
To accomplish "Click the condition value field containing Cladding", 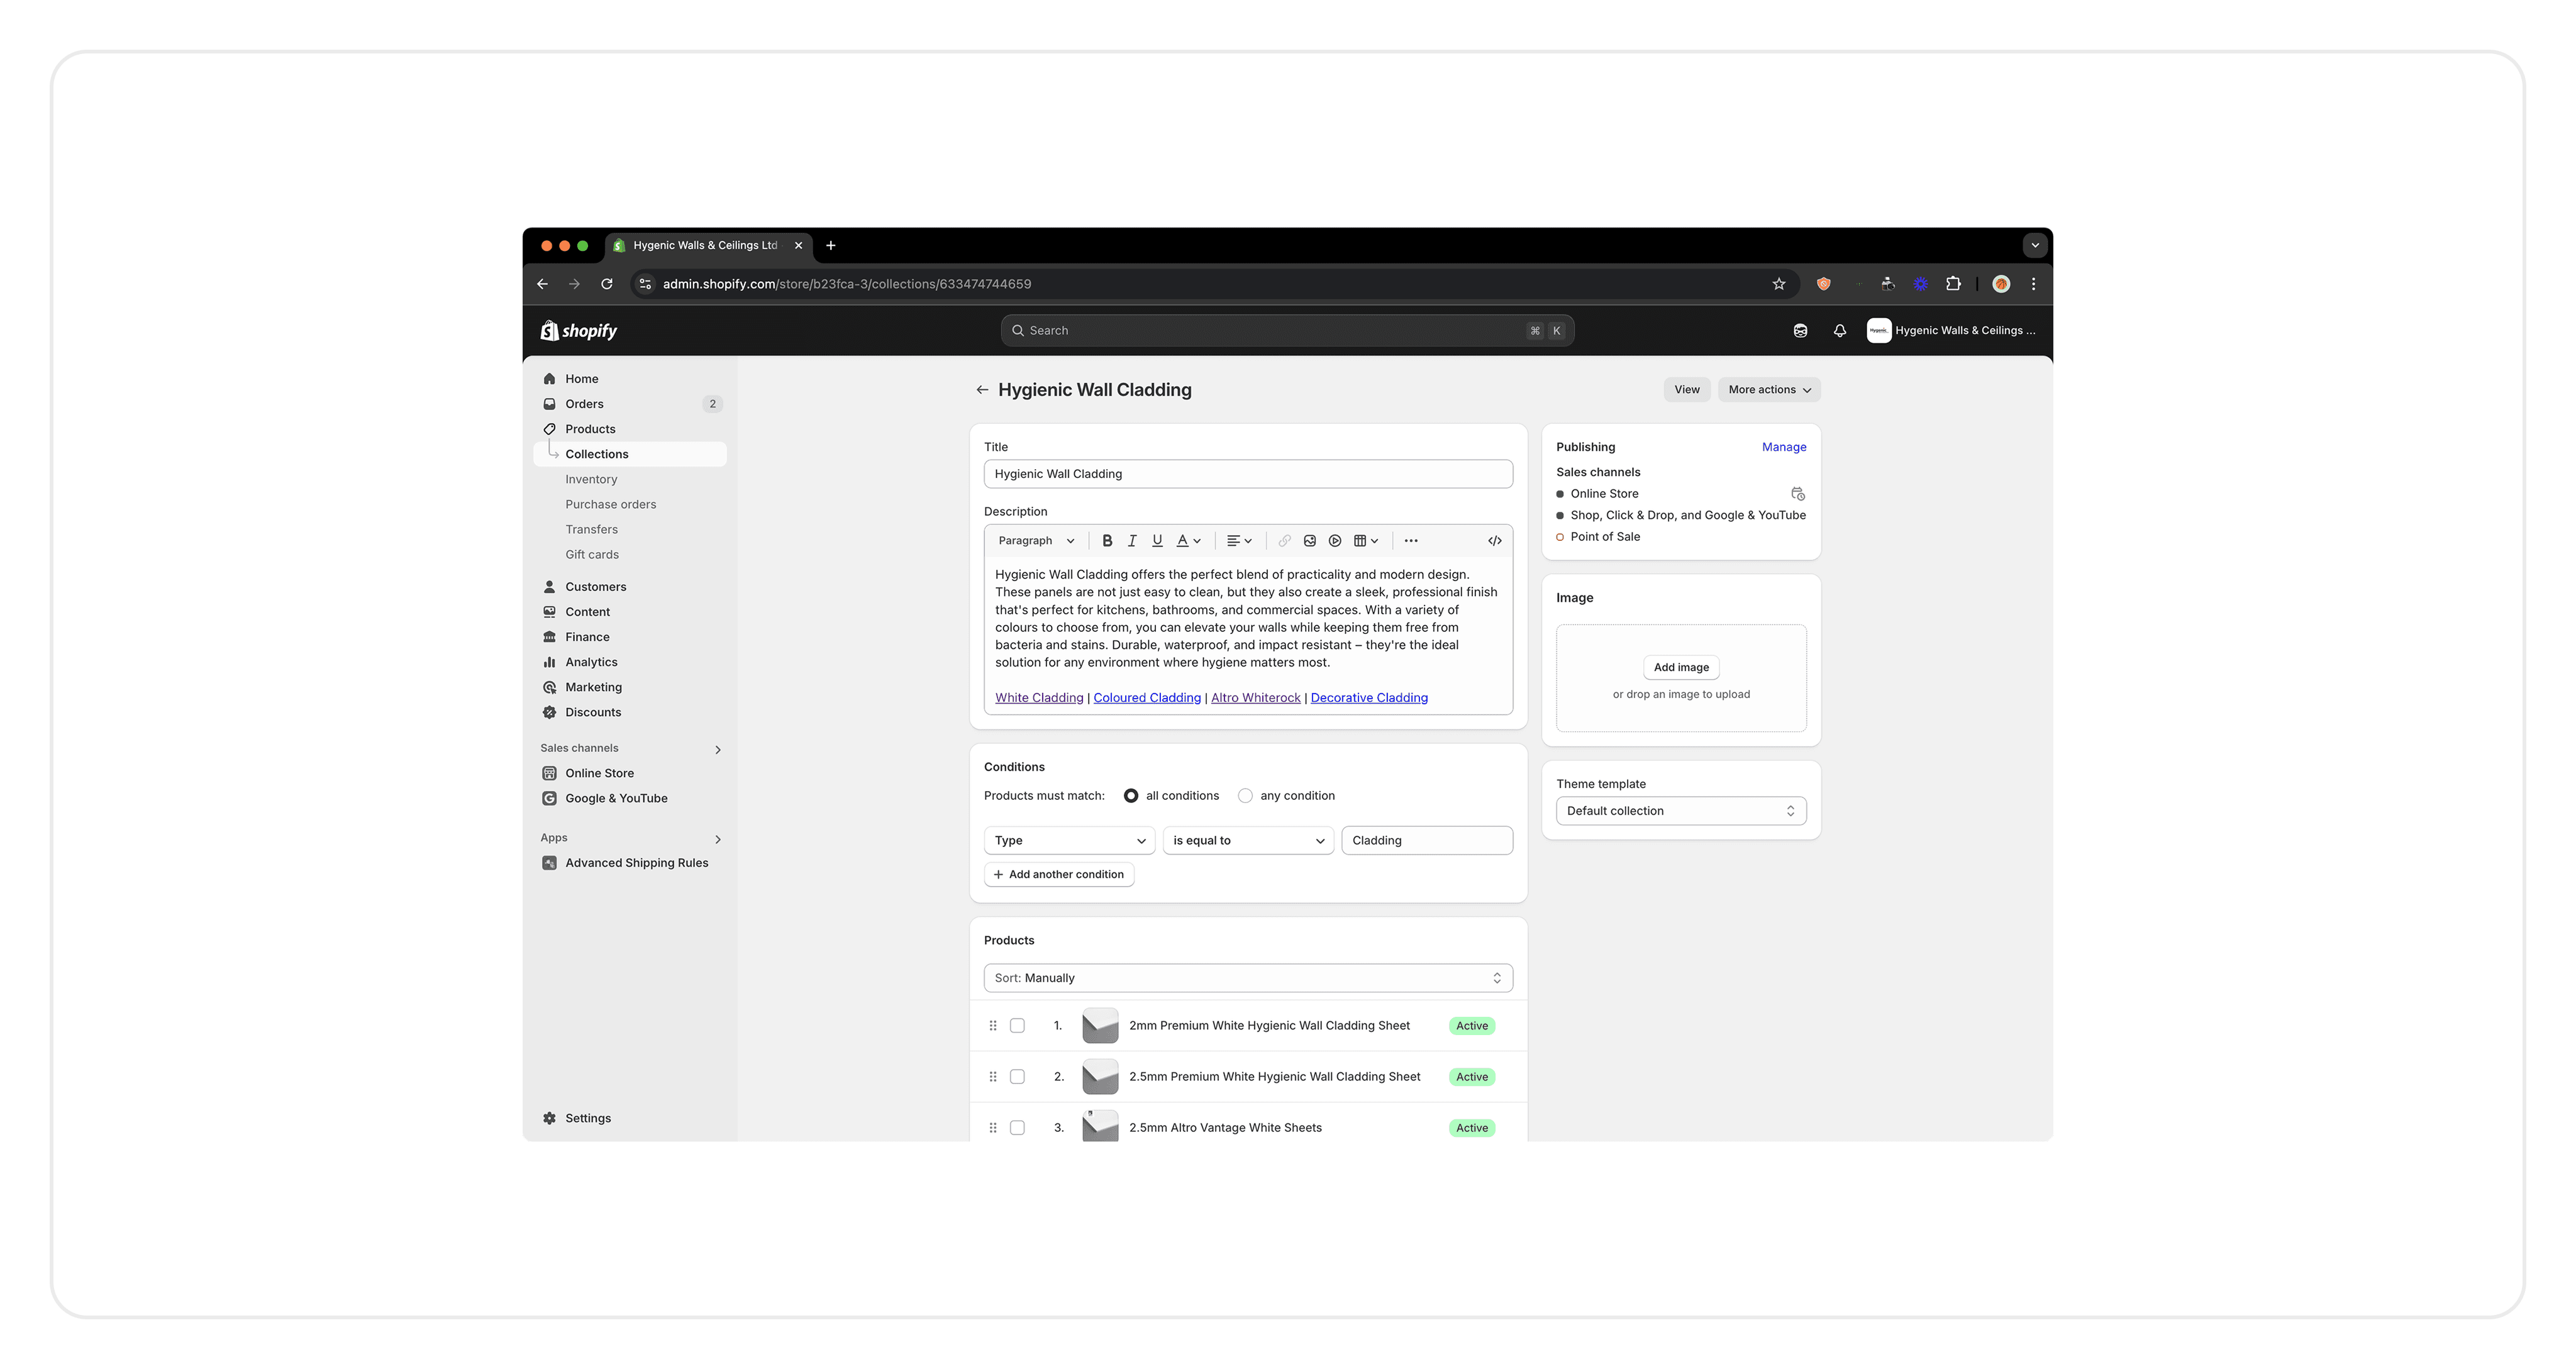I will [x=1427, y=841].
